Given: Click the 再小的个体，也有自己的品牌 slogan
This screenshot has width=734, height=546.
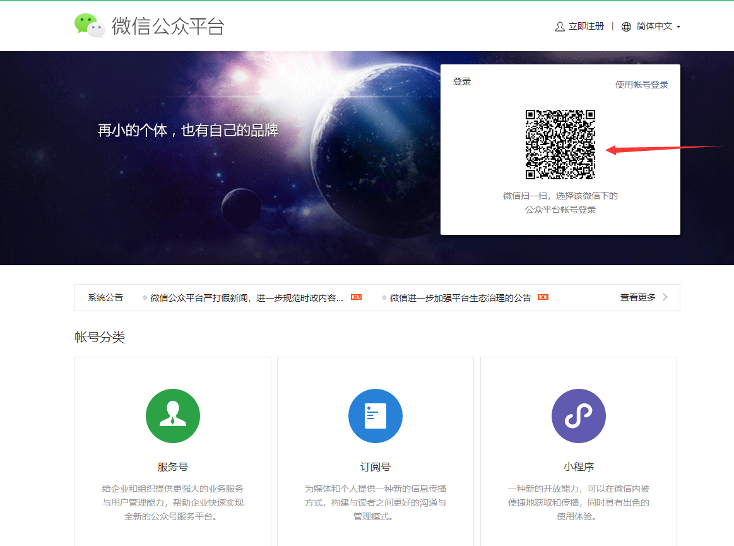Looking at the screenshot, I should (x=187, y=130).
